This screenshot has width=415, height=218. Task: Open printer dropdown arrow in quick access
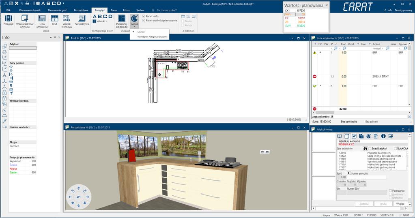click(x=31, y=3)
